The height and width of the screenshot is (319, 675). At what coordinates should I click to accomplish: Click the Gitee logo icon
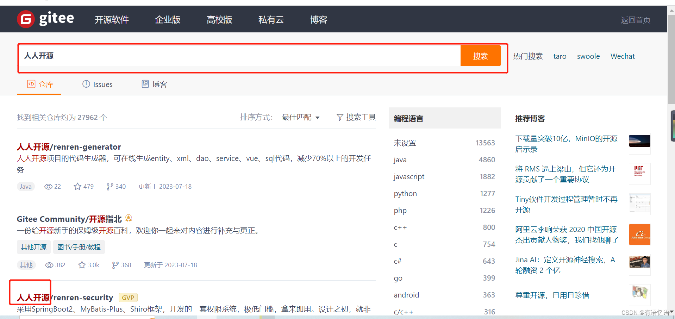pos(26,19)
